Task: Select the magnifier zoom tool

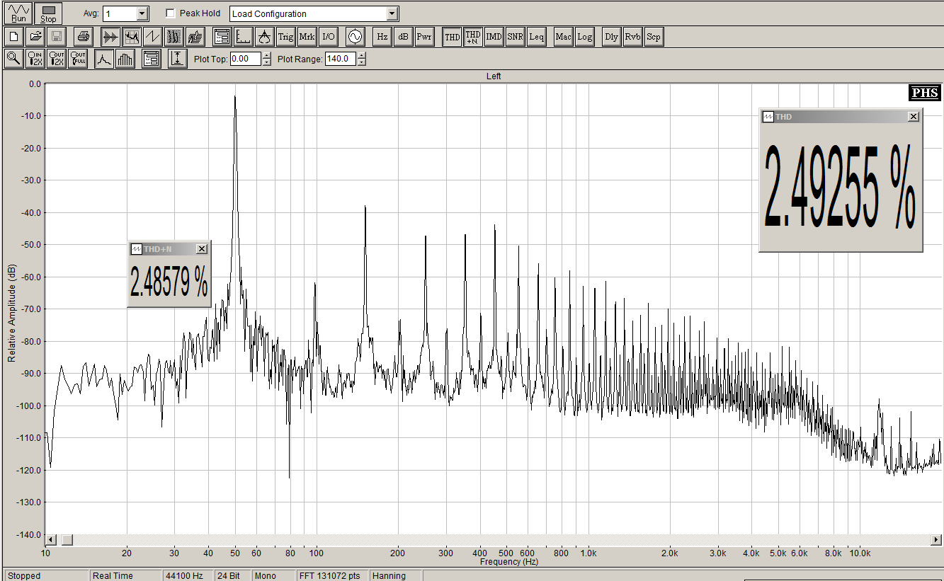Action: 13,59
